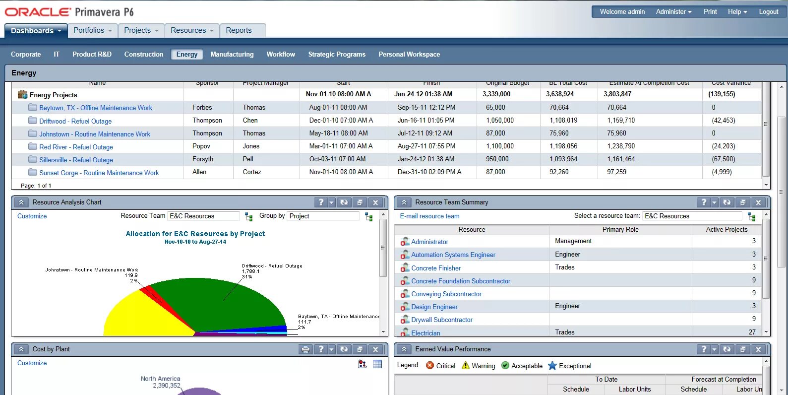The height and width of the screenshot is (395, 788).
Task: Switch to the Corporate dashboard
Action: [26, 55]
